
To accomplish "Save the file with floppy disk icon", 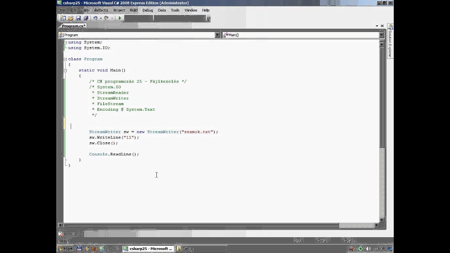I will click(78, 18).
